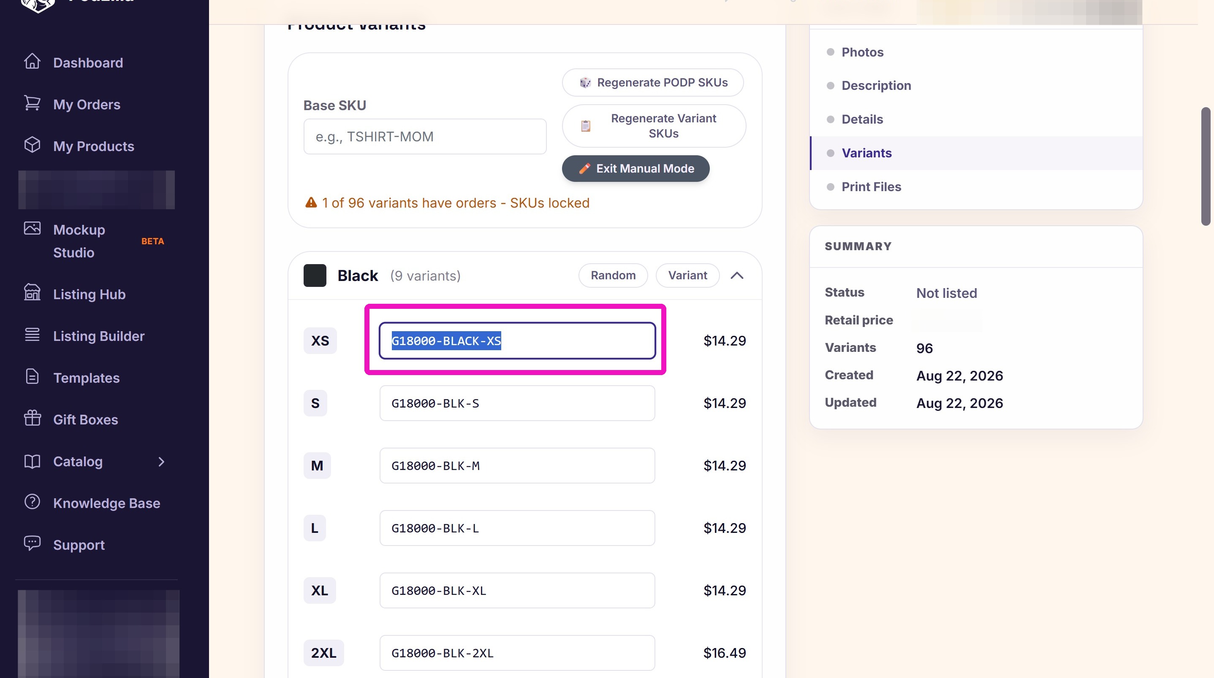Image resolution: width=1214 pixels, height=678 pixels.
Task: Collapse the Black variants group
Action: [737, 276]
